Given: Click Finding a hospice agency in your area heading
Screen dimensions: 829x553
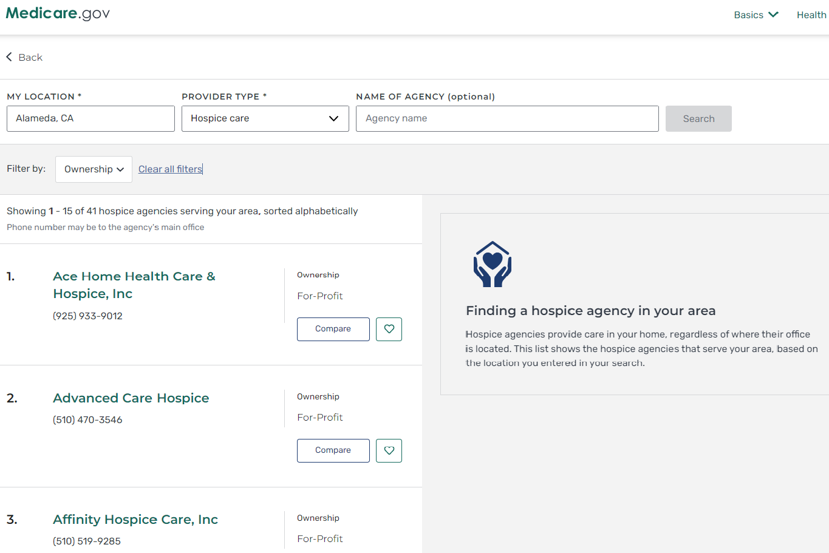Looking at the screenshot, I should pyautogui.click(x=591, y=311).
